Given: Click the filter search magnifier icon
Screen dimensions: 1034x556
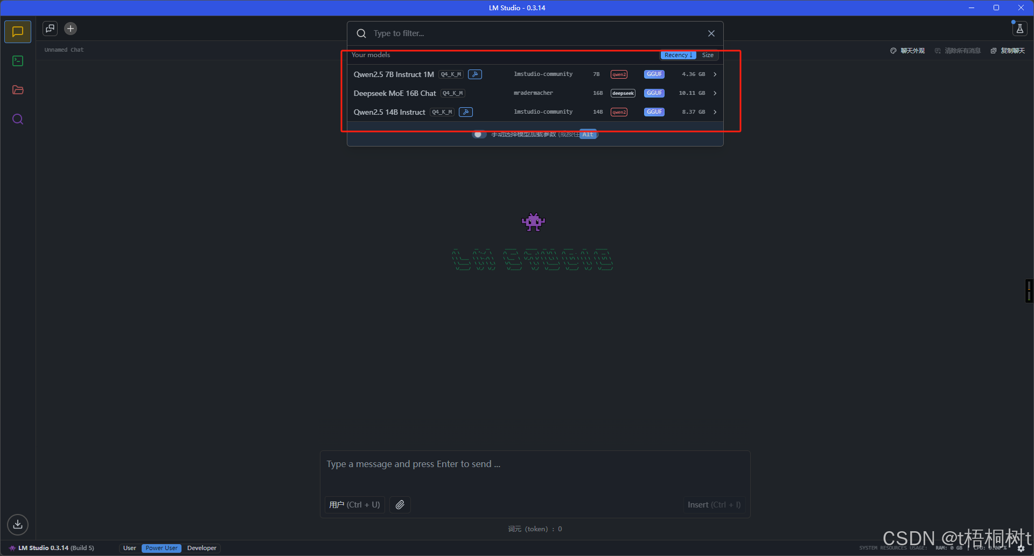Looking at the screenshot, I should click(361, 33).
